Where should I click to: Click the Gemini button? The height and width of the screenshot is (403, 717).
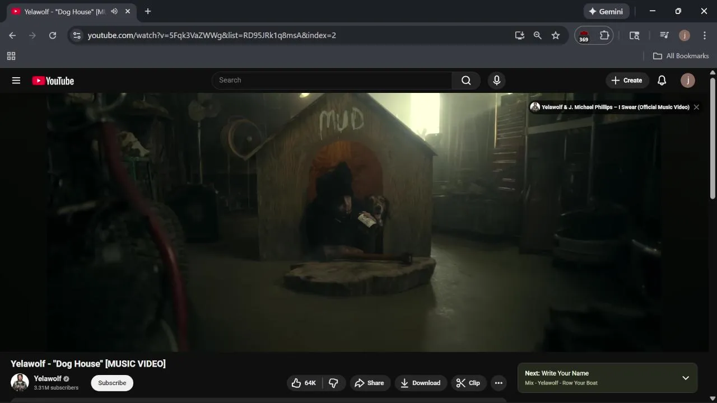[607, 11]
